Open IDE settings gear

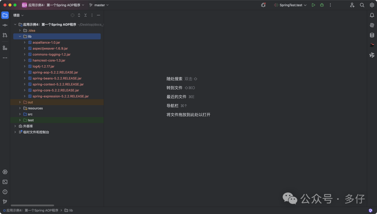click(x=372, y=5)
